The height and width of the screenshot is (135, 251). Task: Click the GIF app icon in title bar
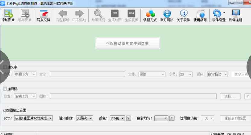point(2,3)
